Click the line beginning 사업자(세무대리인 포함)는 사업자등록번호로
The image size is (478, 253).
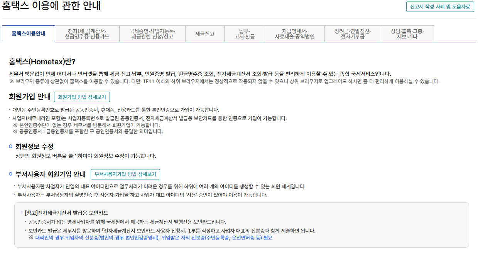pos(150,118)
